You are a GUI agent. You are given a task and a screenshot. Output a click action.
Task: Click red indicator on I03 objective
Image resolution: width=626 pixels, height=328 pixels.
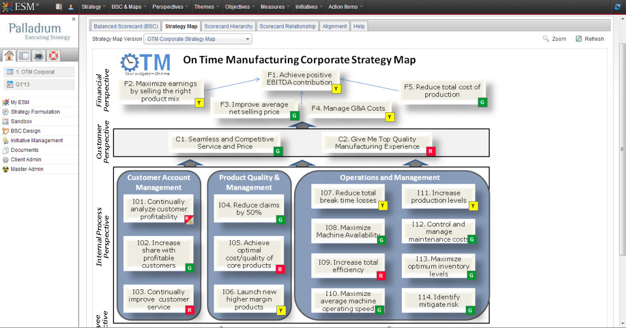pyautogui.click(x=190, y=310)
